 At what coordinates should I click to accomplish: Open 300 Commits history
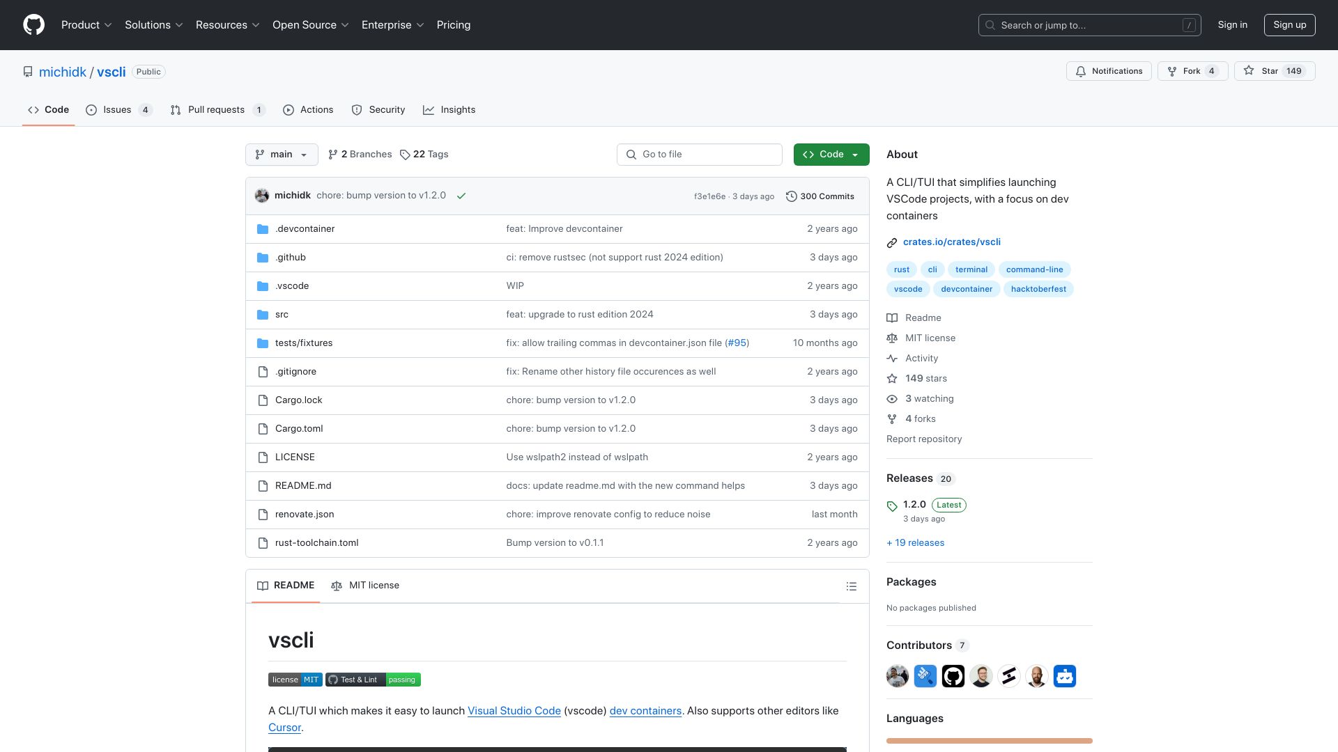point(820,196)
